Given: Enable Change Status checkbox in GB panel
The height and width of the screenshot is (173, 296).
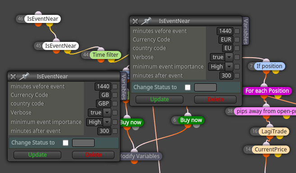Looking at the screenshot, I should (65, 143).
